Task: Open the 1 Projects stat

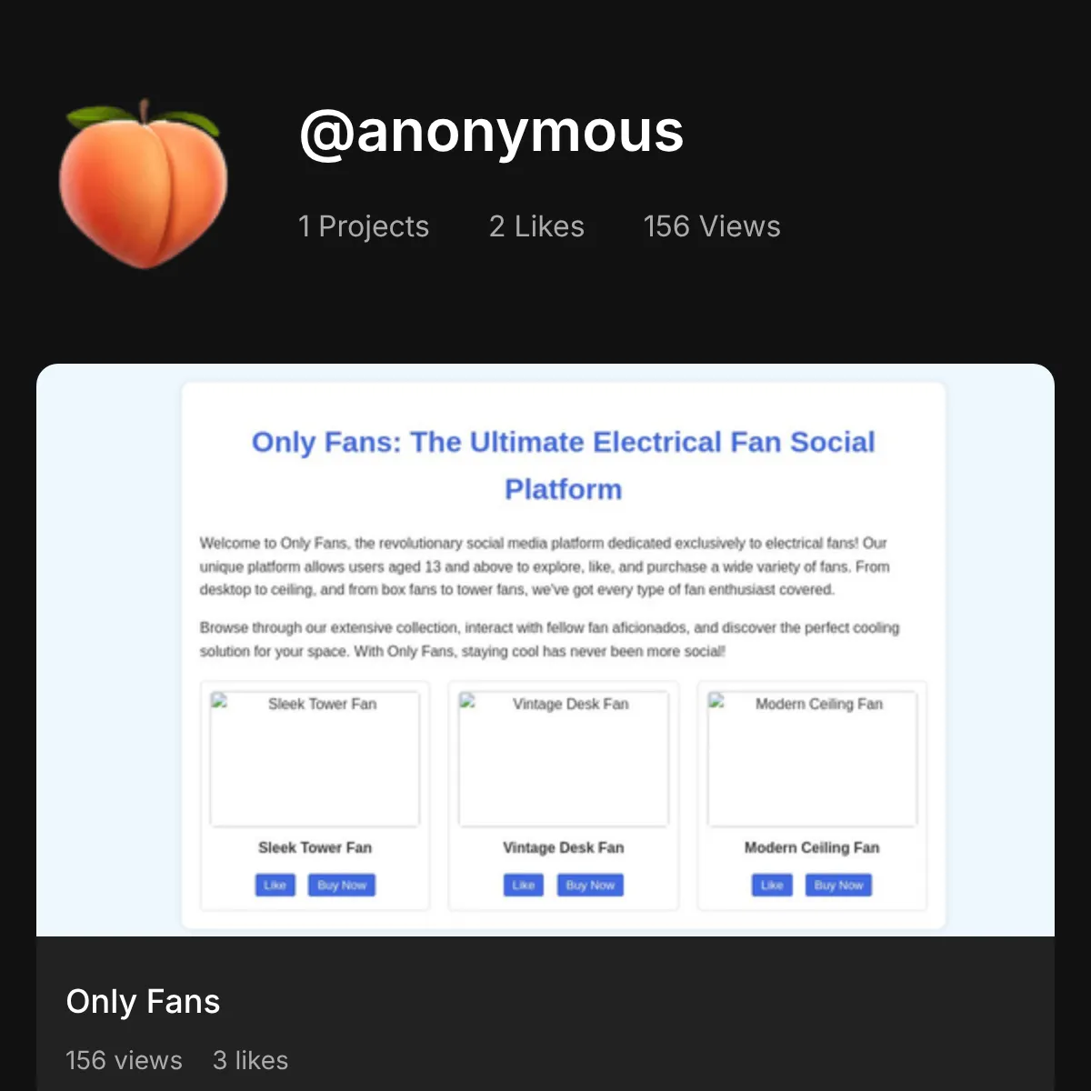Action: (363, 226)
